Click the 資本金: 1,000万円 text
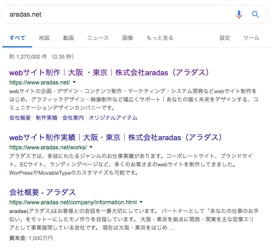 [x=31, y=238]
